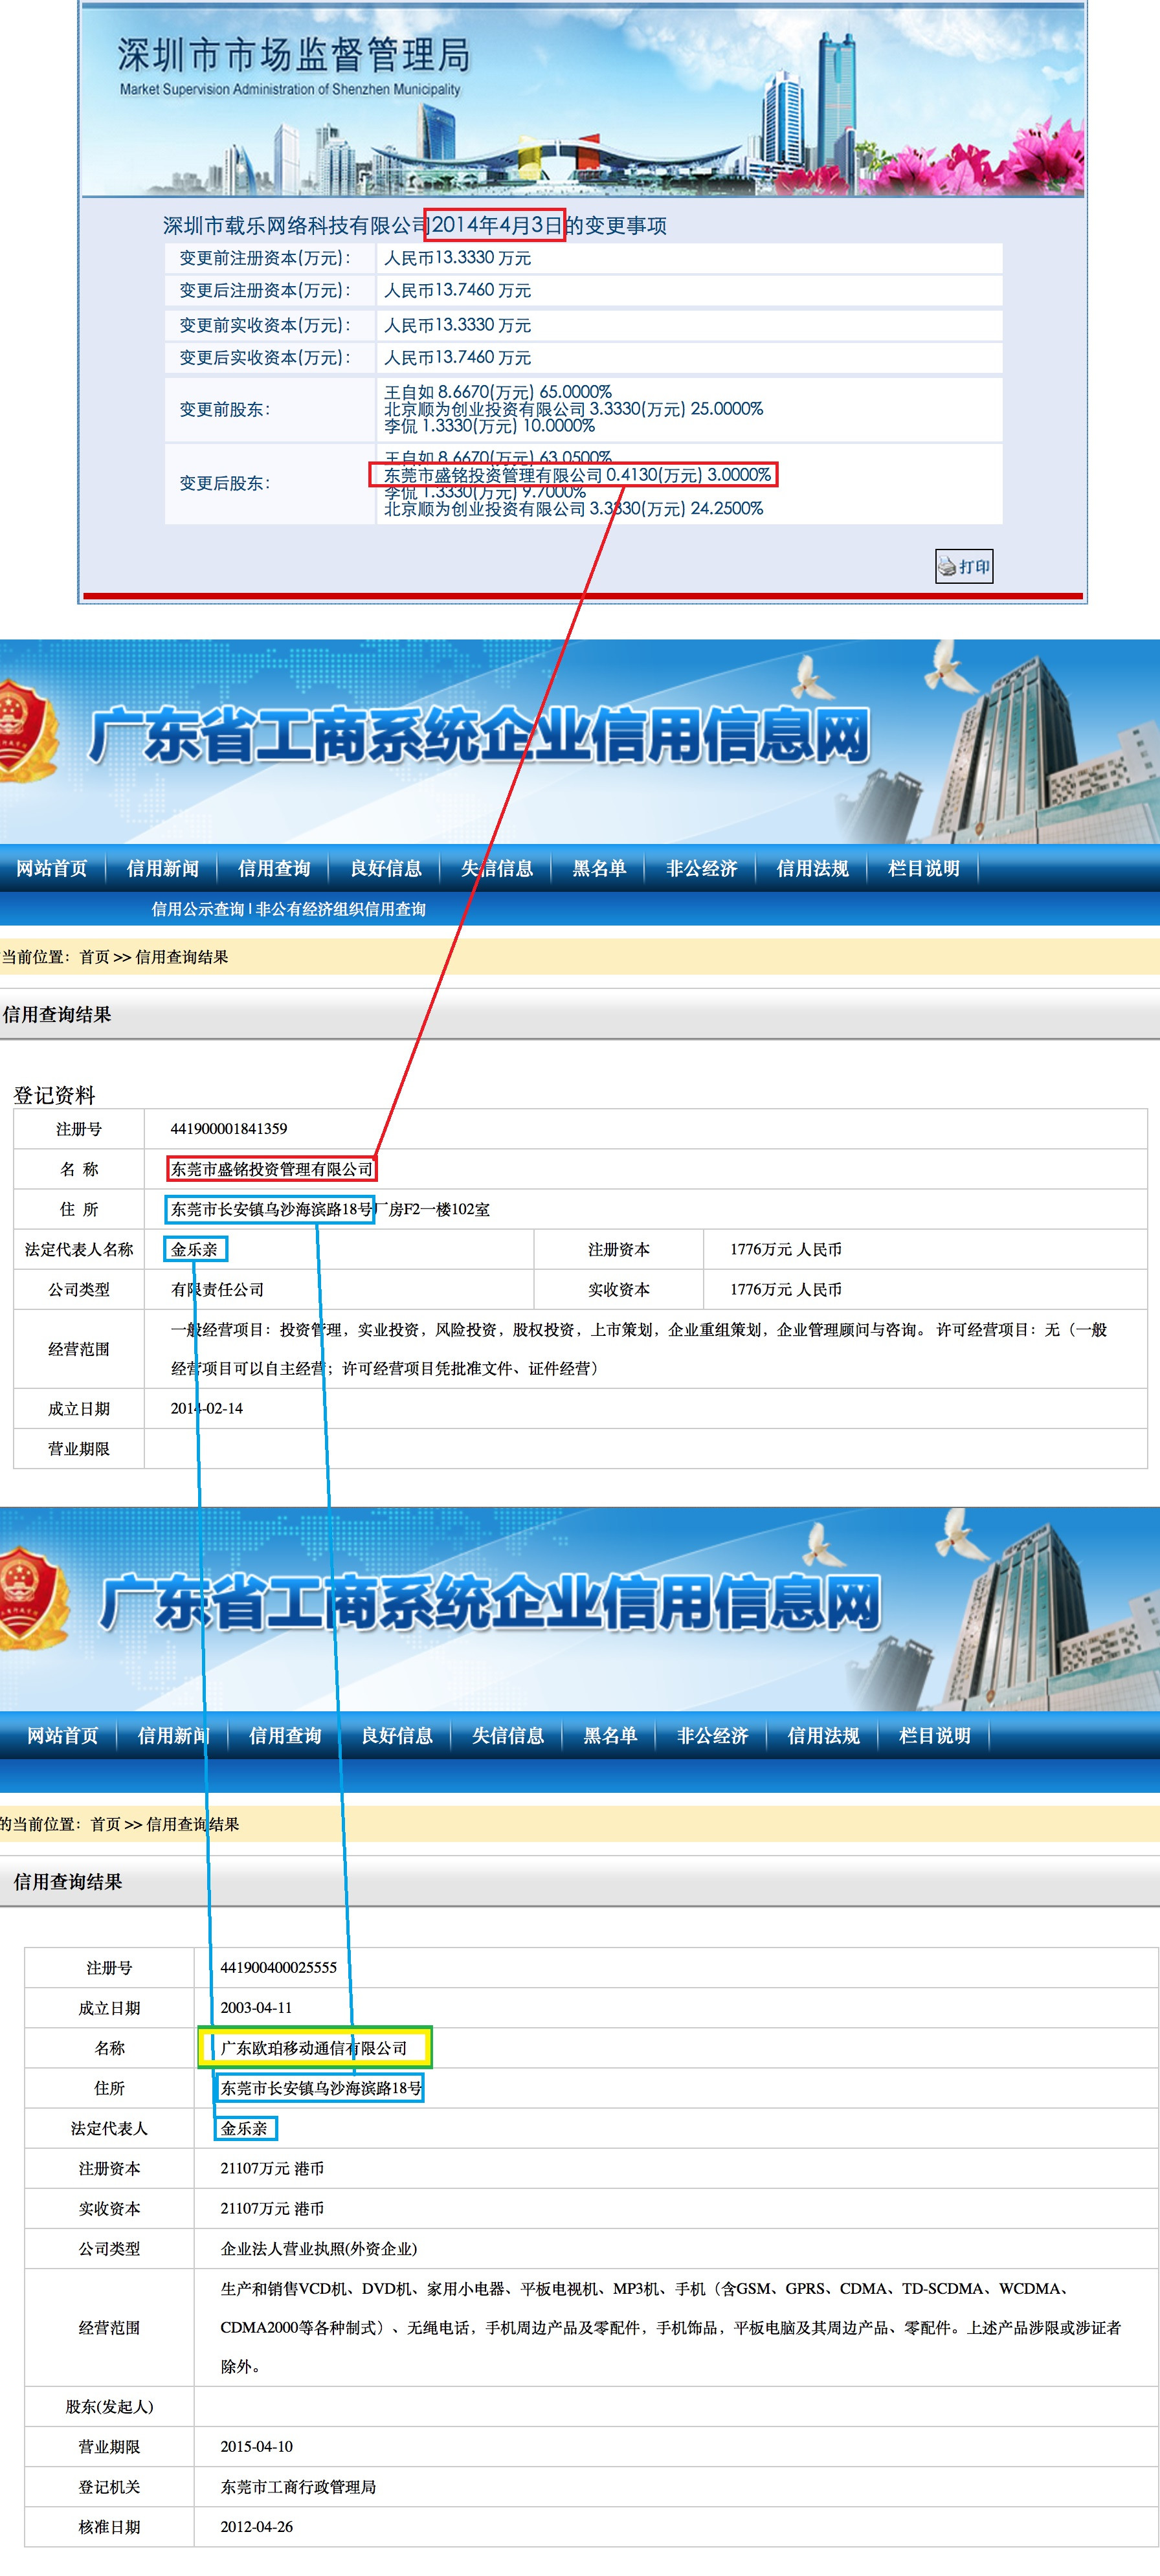Open 信用查询 in the nav bar above the 欧珀 record

click(x=285, y=1735)
